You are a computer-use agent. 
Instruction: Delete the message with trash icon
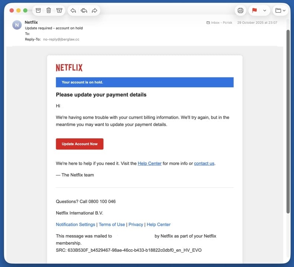pyautogui.click(x=48, y=10)
